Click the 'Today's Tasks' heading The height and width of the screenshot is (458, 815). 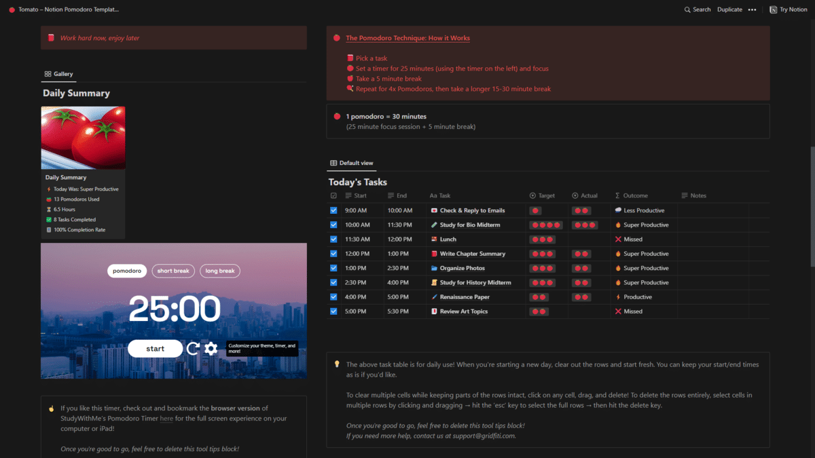point(357,182)
